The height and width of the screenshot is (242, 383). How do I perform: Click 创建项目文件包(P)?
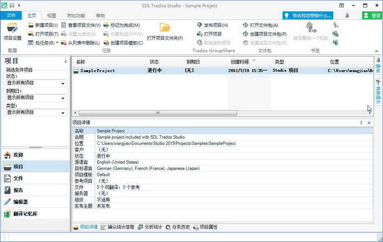click(x=265, y=34)
